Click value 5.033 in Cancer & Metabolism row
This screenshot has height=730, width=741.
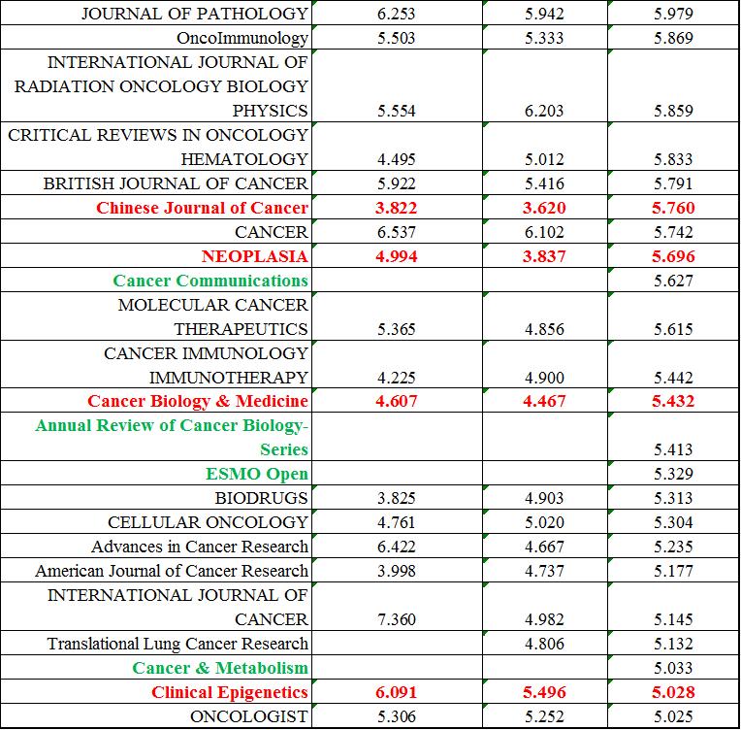pos(673,668)
